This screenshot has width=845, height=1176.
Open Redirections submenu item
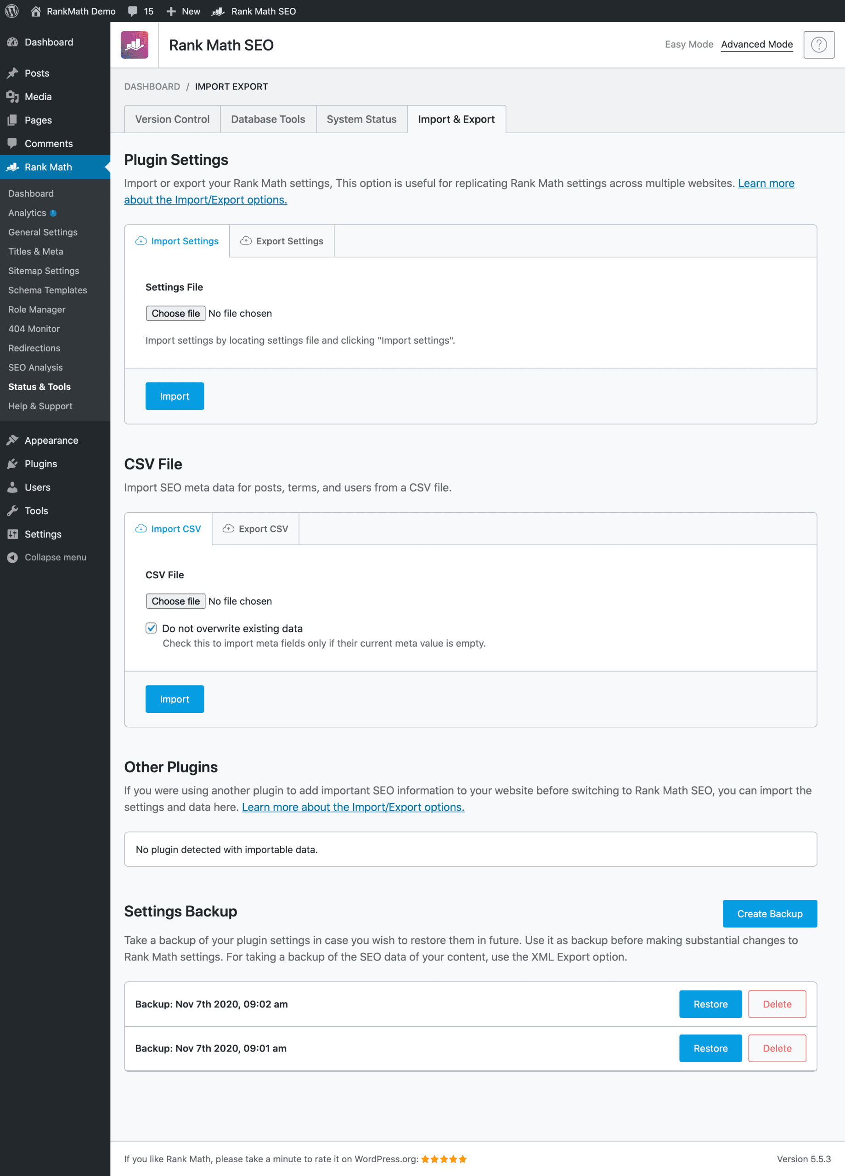tap(34, 348)
